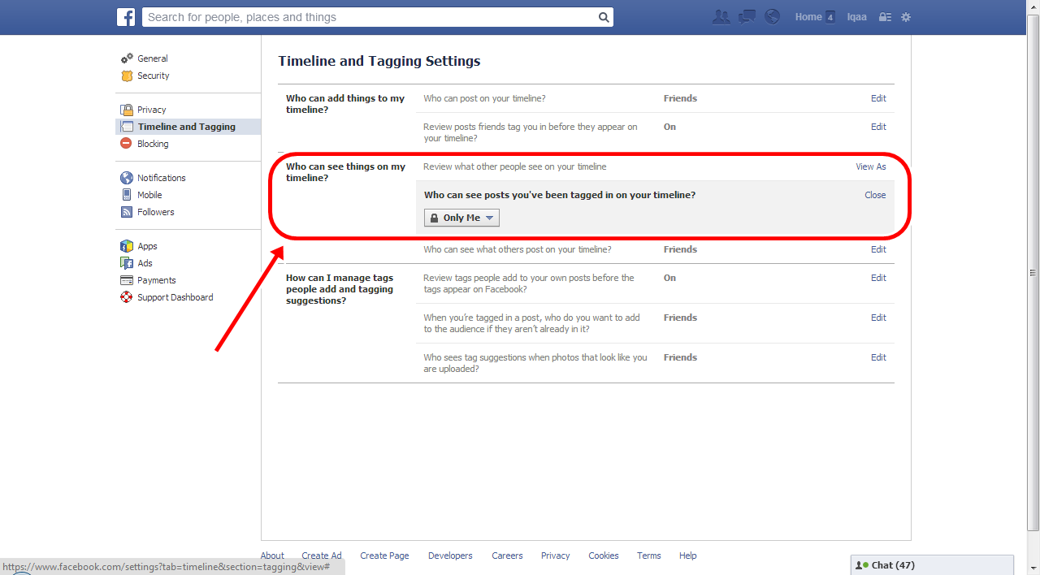Go to Home in top bar
The height and width of the screenshot is (575, 1040).
[808, 17]
